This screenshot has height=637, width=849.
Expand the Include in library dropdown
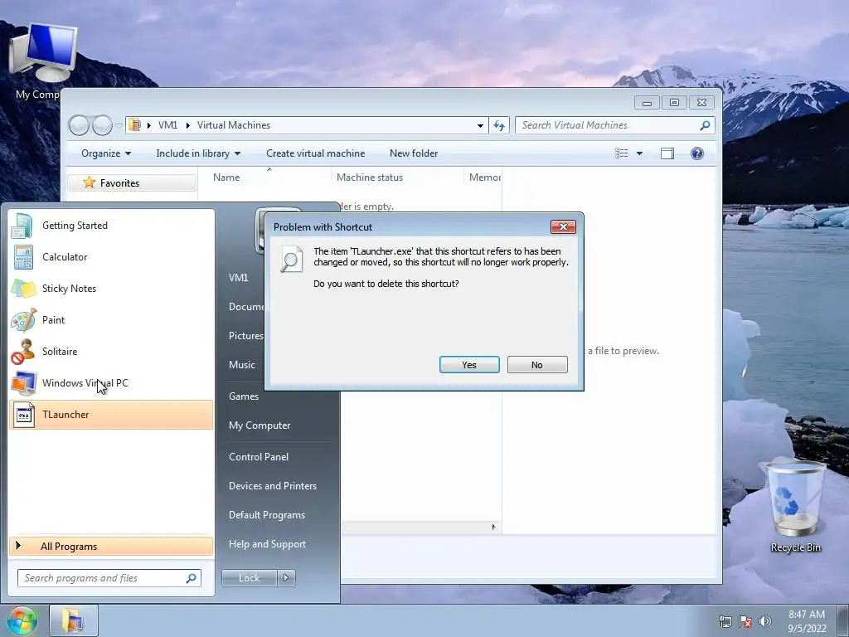click(x=198, y=153)
